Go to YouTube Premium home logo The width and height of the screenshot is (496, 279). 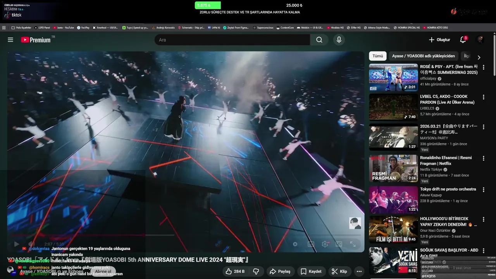pyautogui.click(x=36, y=40)
